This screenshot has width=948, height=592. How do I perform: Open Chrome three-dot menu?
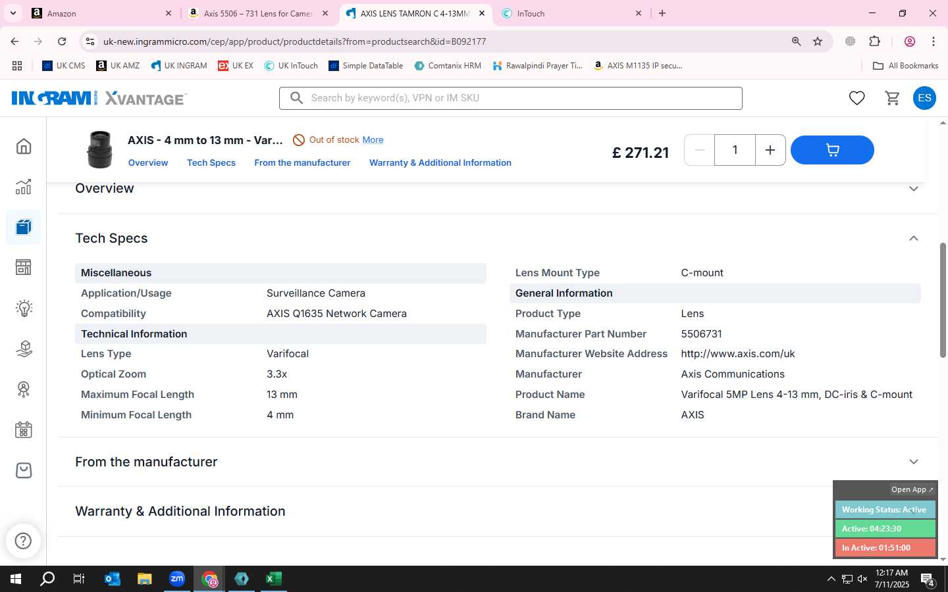(933, 41)
